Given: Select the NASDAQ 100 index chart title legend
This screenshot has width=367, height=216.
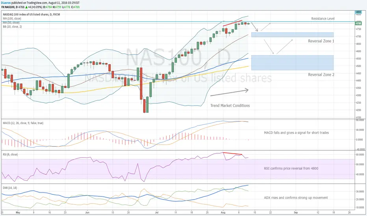Looking at the screenshot, I should pos(32,15).
